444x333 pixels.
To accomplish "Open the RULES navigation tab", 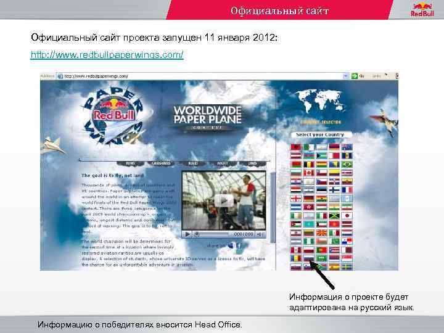I will 193,163.
